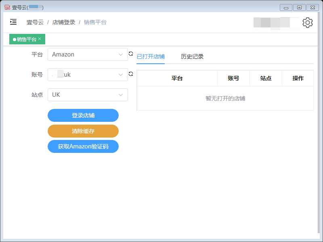Click the 平台 table column header
This screenshot has height=242, width=323.
(177, 78)
